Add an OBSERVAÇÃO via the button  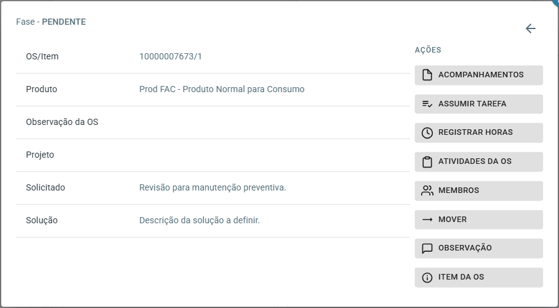[479, 249]
